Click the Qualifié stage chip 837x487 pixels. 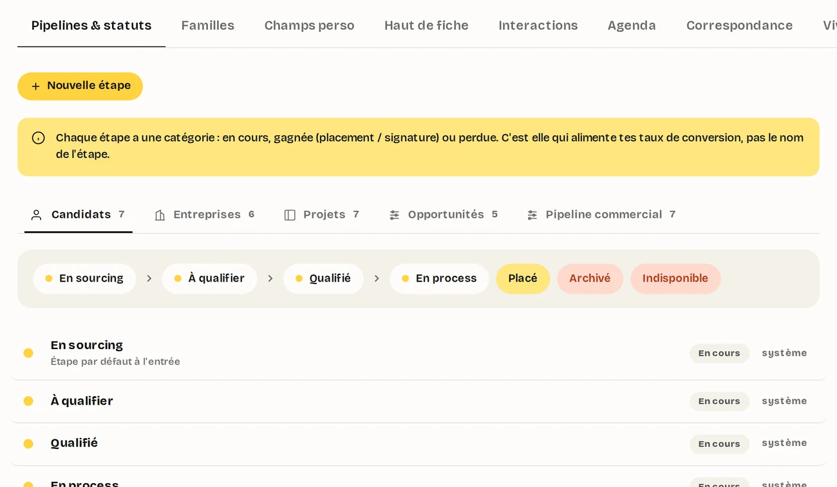[323, 279]
